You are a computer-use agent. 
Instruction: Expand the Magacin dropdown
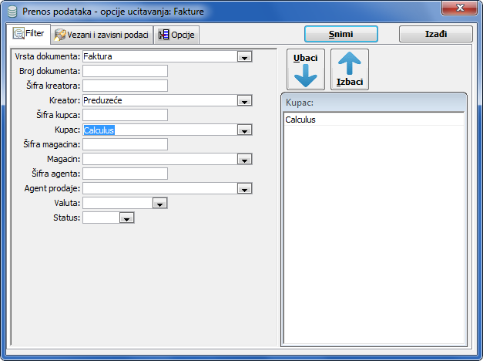[x=244, y=160]
